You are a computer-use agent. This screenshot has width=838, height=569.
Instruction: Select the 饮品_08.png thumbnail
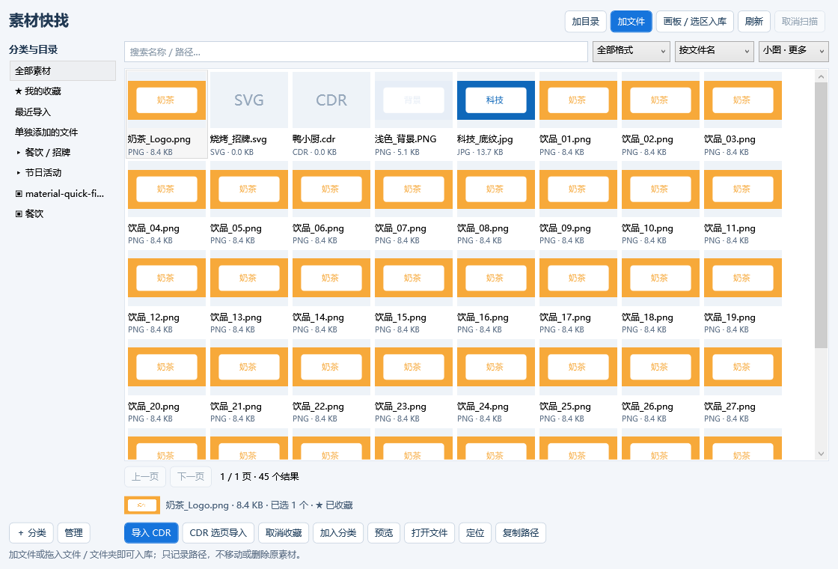pos(496,189)
